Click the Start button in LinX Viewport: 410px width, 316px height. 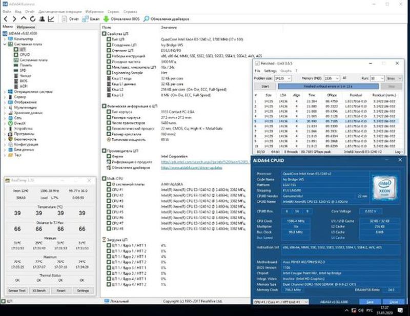[x=265, y=86]
